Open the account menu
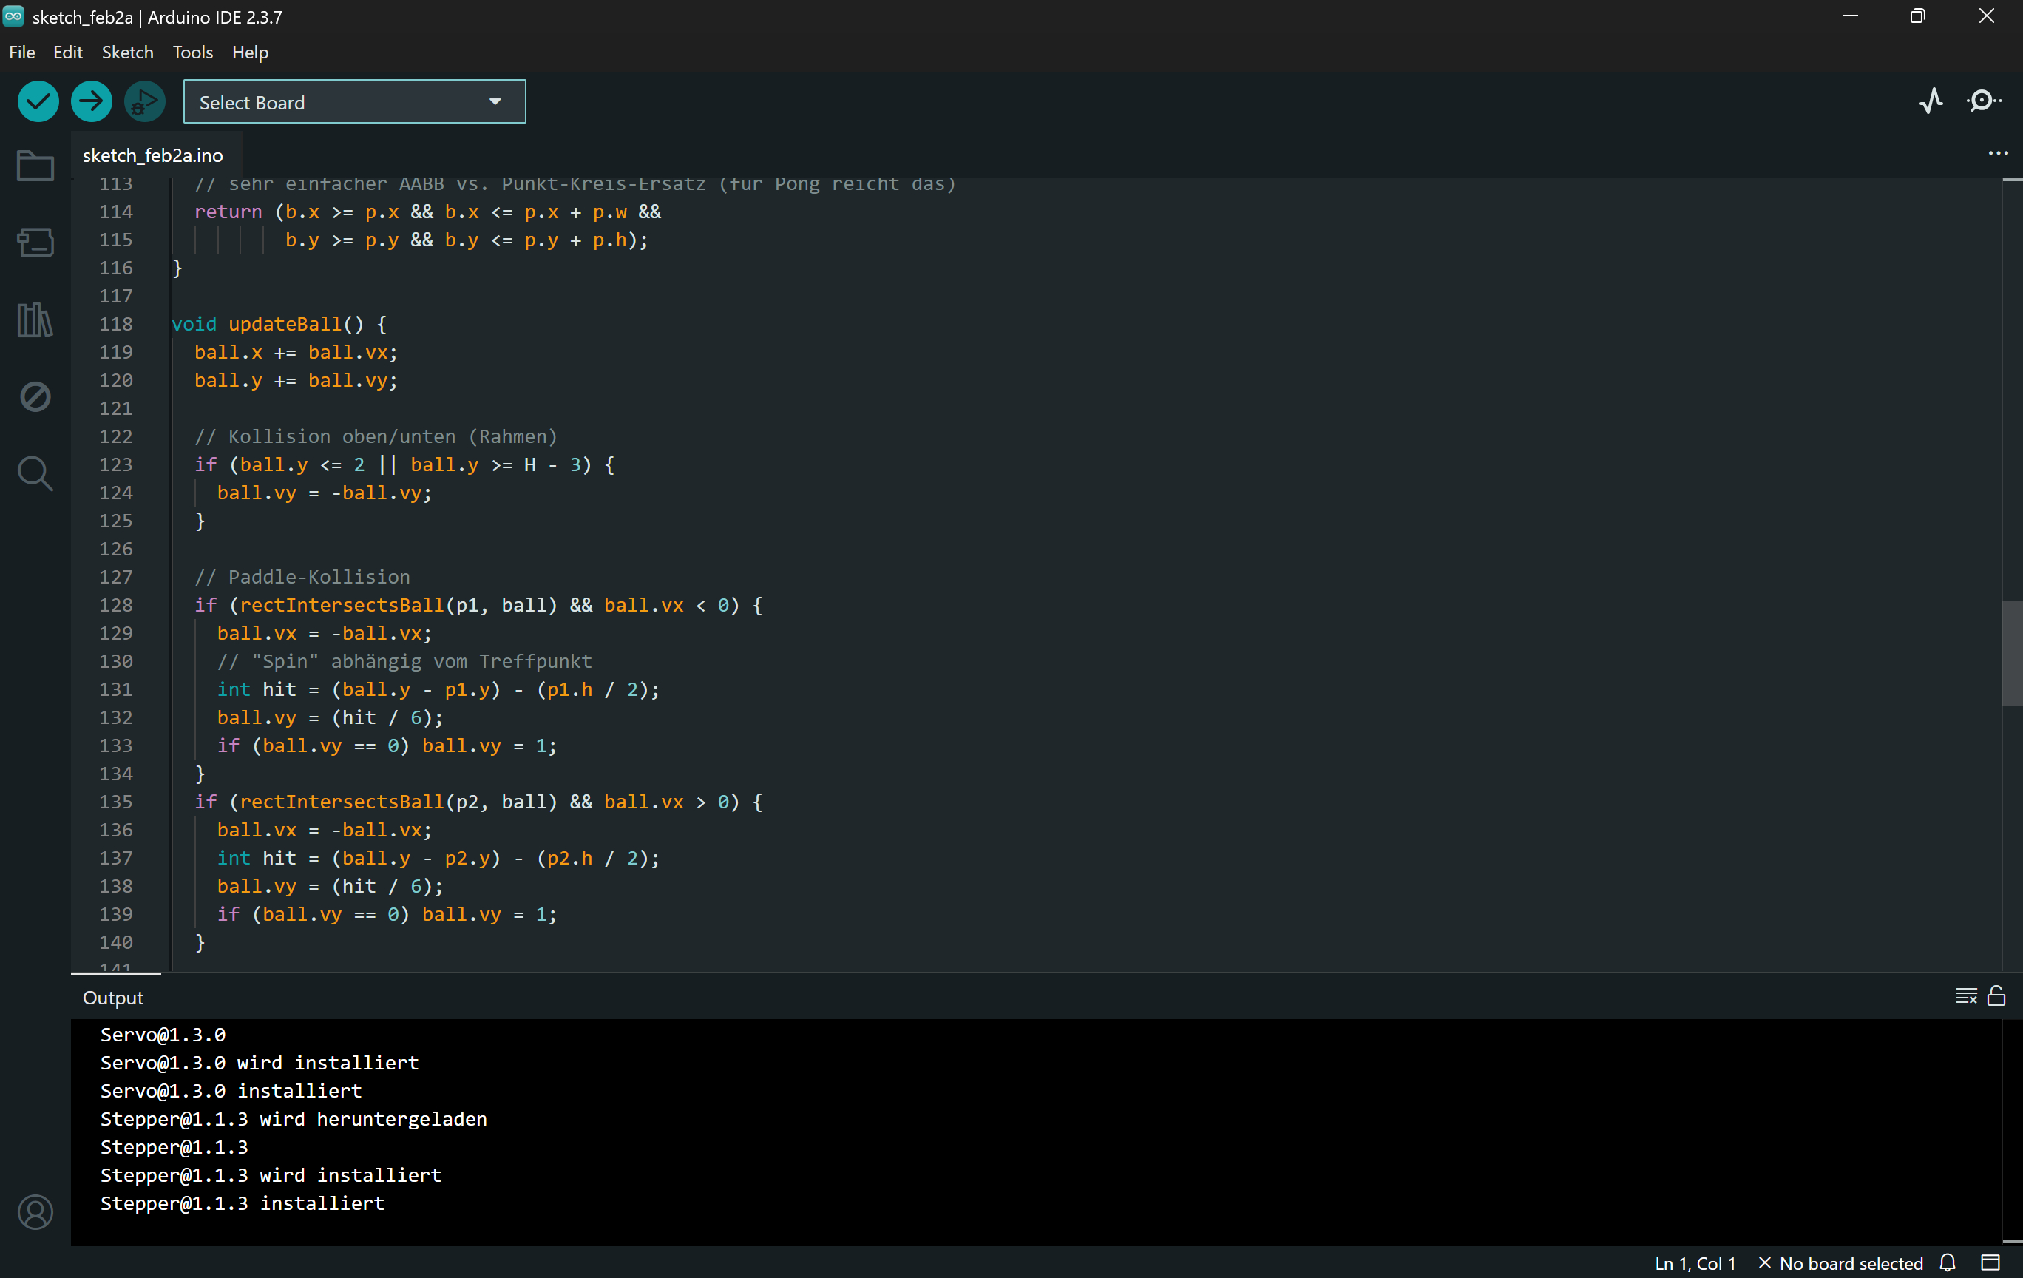Image resolution: width=2023 pixels, height=1278 pixels. pyautogui.click(x=35, y=1212)
